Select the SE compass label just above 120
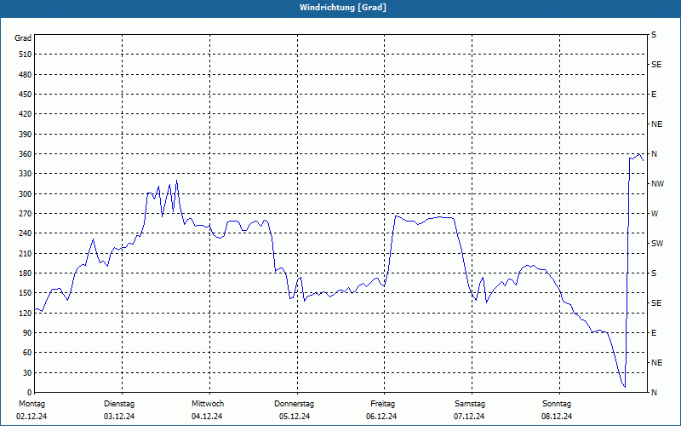The height and width of the screenshot is (426, 681). tap(656, 302)
